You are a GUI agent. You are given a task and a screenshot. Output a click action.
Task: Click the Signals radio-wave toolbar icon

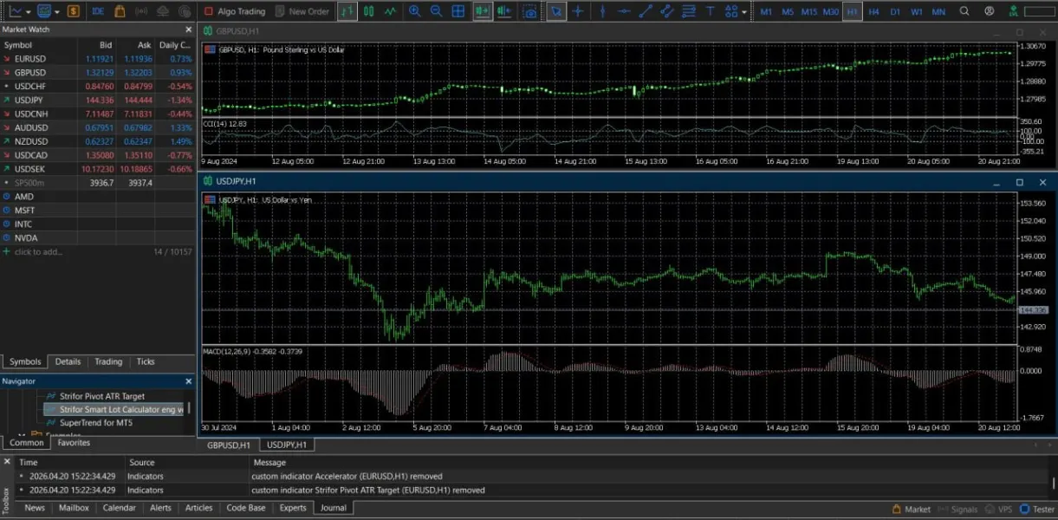coord(141,11)
